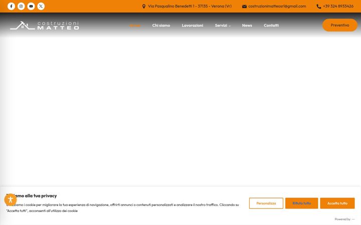This screenshot has height=225, width=361.
Task: Click the Preventivo button
Action: click(340, 25)
